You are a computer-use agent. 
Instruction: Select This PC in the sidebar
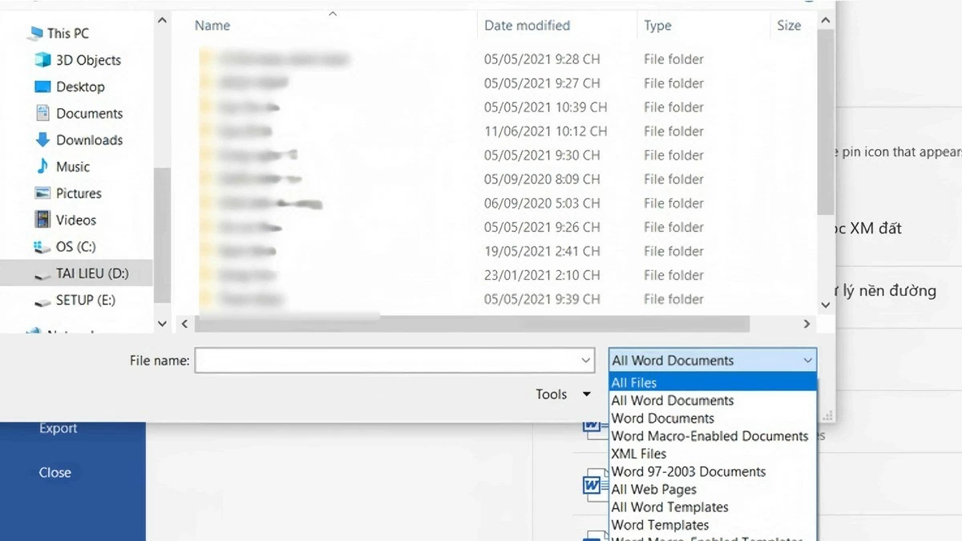click(66, 33)
